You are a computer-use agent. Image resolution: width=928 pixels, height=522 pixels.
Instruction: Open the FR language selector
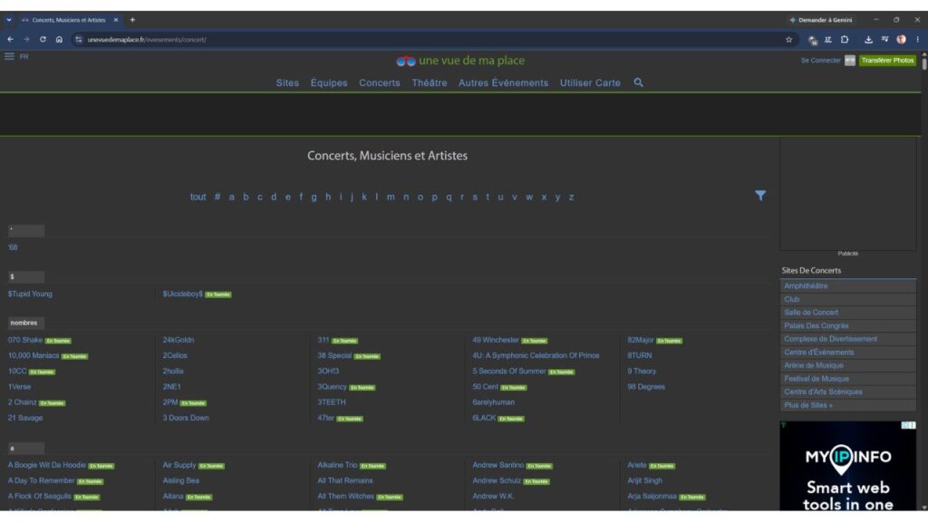click(x=24, y=57)
